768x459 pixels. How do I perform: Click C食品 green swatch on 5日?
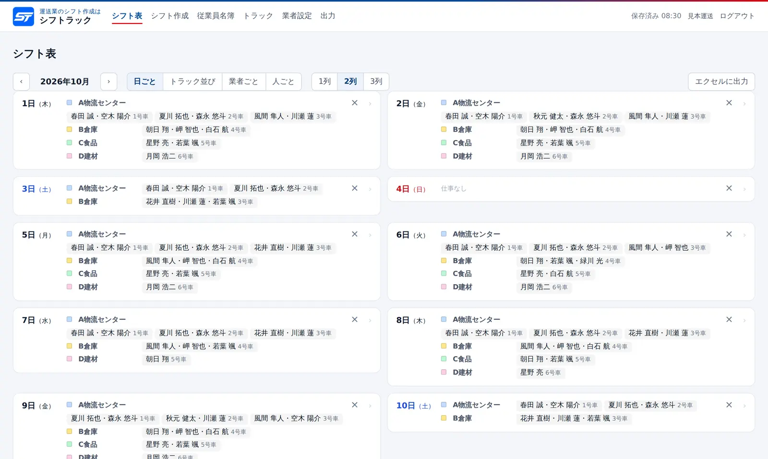pyautogui.click(x=69, y=274)
